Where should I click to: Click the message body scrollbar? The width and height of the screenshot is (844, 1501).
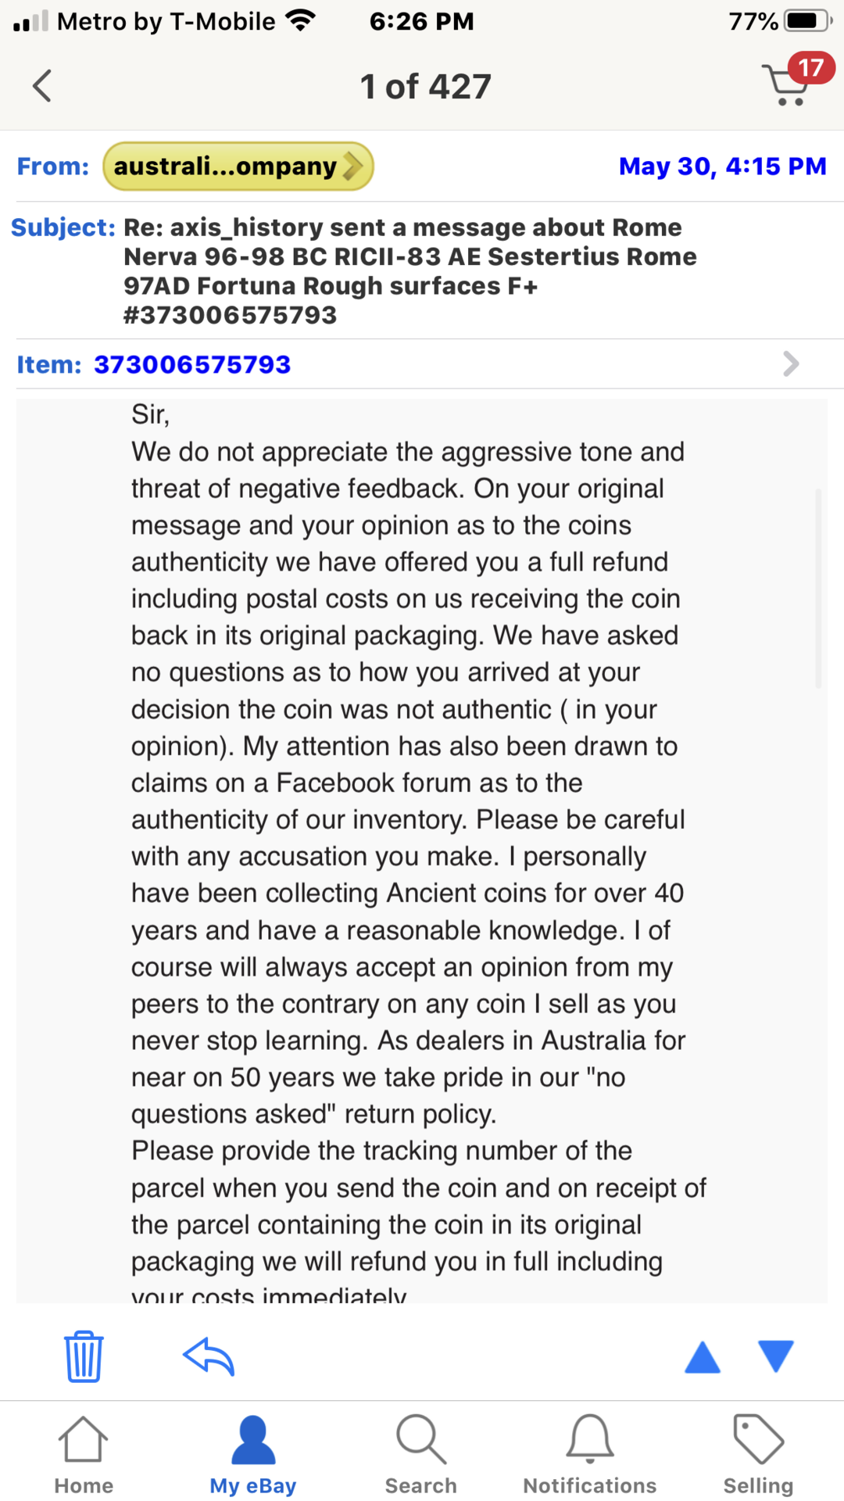point(818,588)
